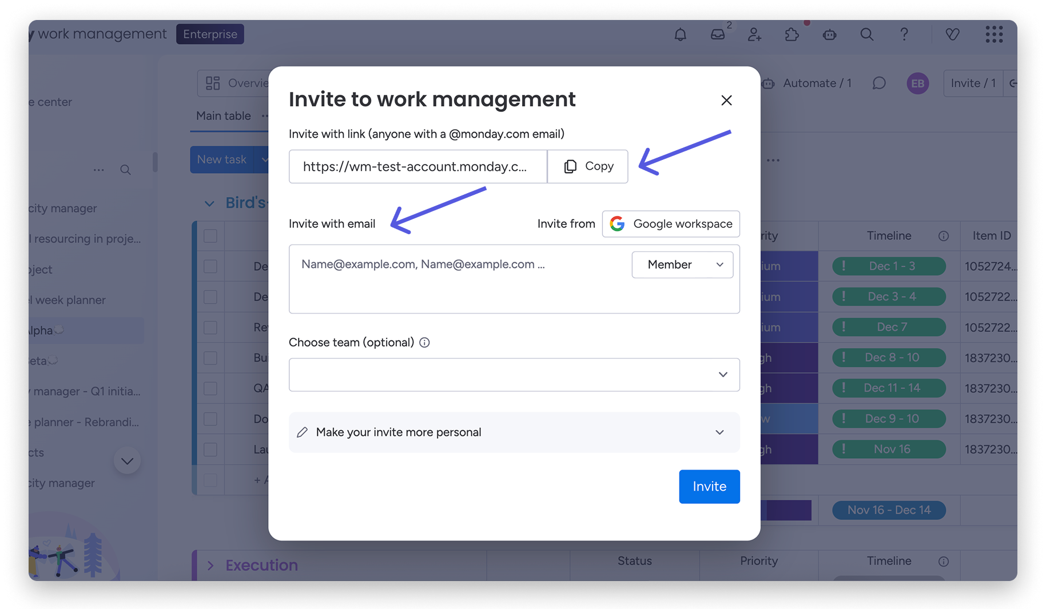The width and height of the screenshot is (1046, 609).
Task: Open the search magnifier in top bar
Action: pyautogui.click(x=867, y=34)
